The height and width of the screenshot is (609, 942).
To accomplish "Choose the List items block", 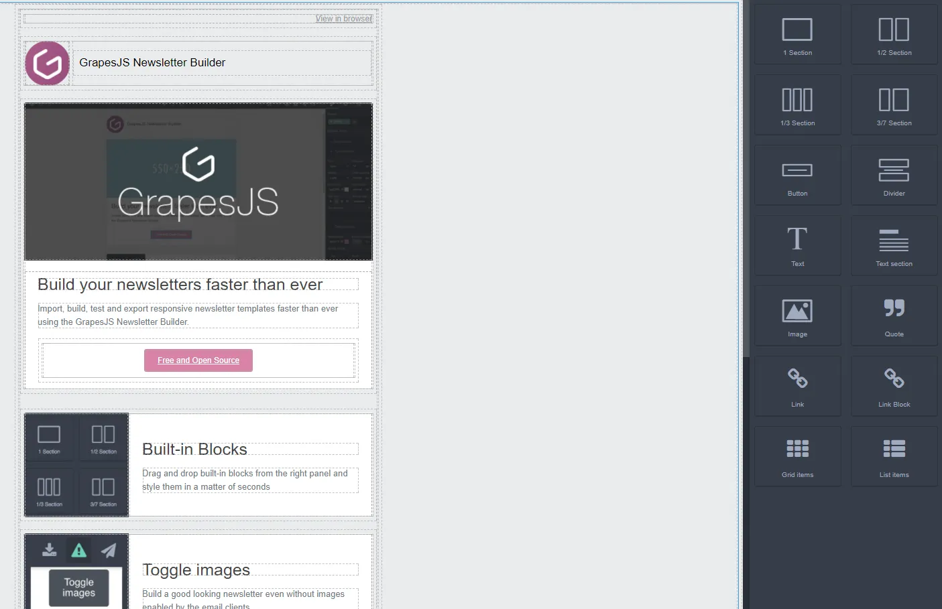I will coord(894,457).
